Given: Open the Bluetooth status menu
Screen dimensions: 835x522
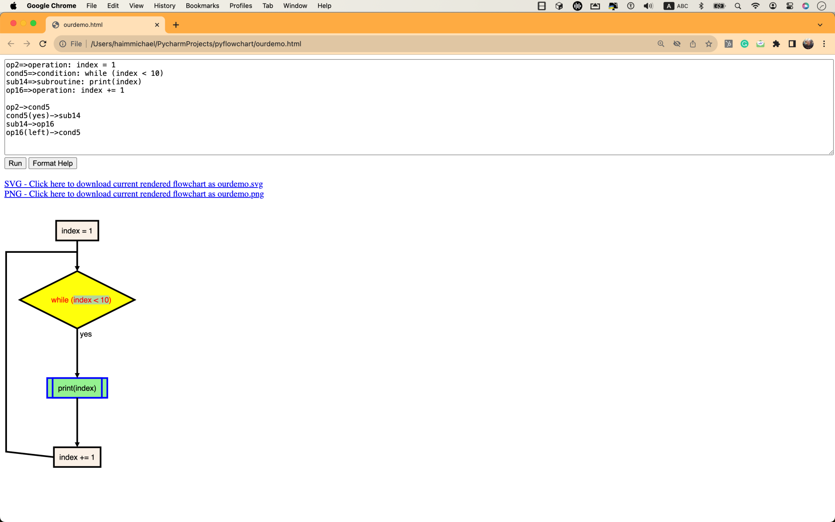Looking at the screenshot, I should pos(701,6).
